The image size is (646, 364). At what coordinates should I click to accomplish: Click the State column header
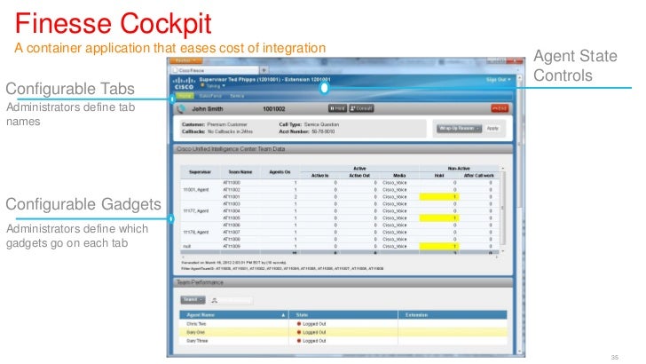click(343, 315)
